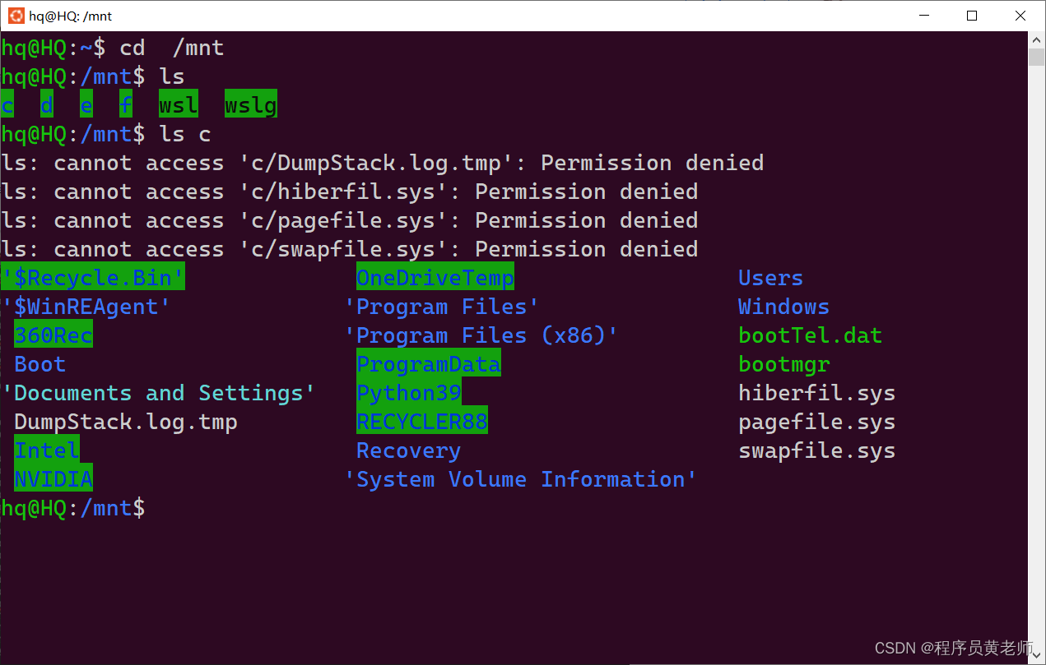The image size is (1046, 665).
Task: Select the '$Recycle.Bin' folder entry
Action: 92,277
